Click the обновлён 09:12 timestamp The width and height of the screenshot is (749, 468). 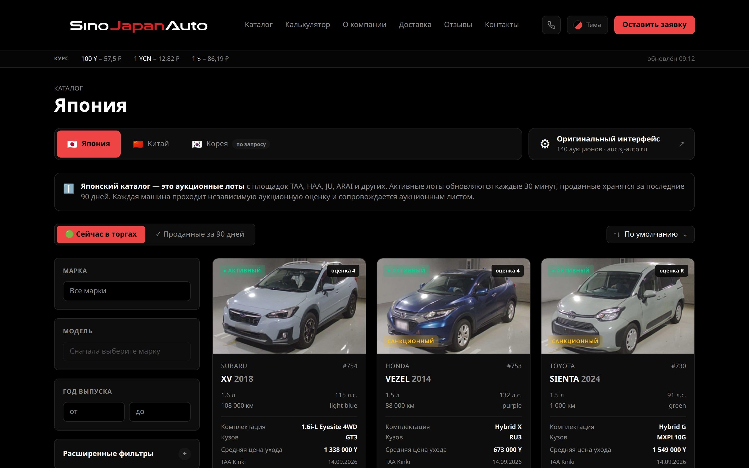click(671, 59)
